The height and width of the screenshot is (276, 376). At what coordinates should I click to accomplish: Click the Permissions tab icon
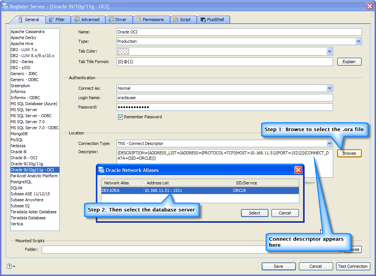pyautogui.click(x=138, y=20)
